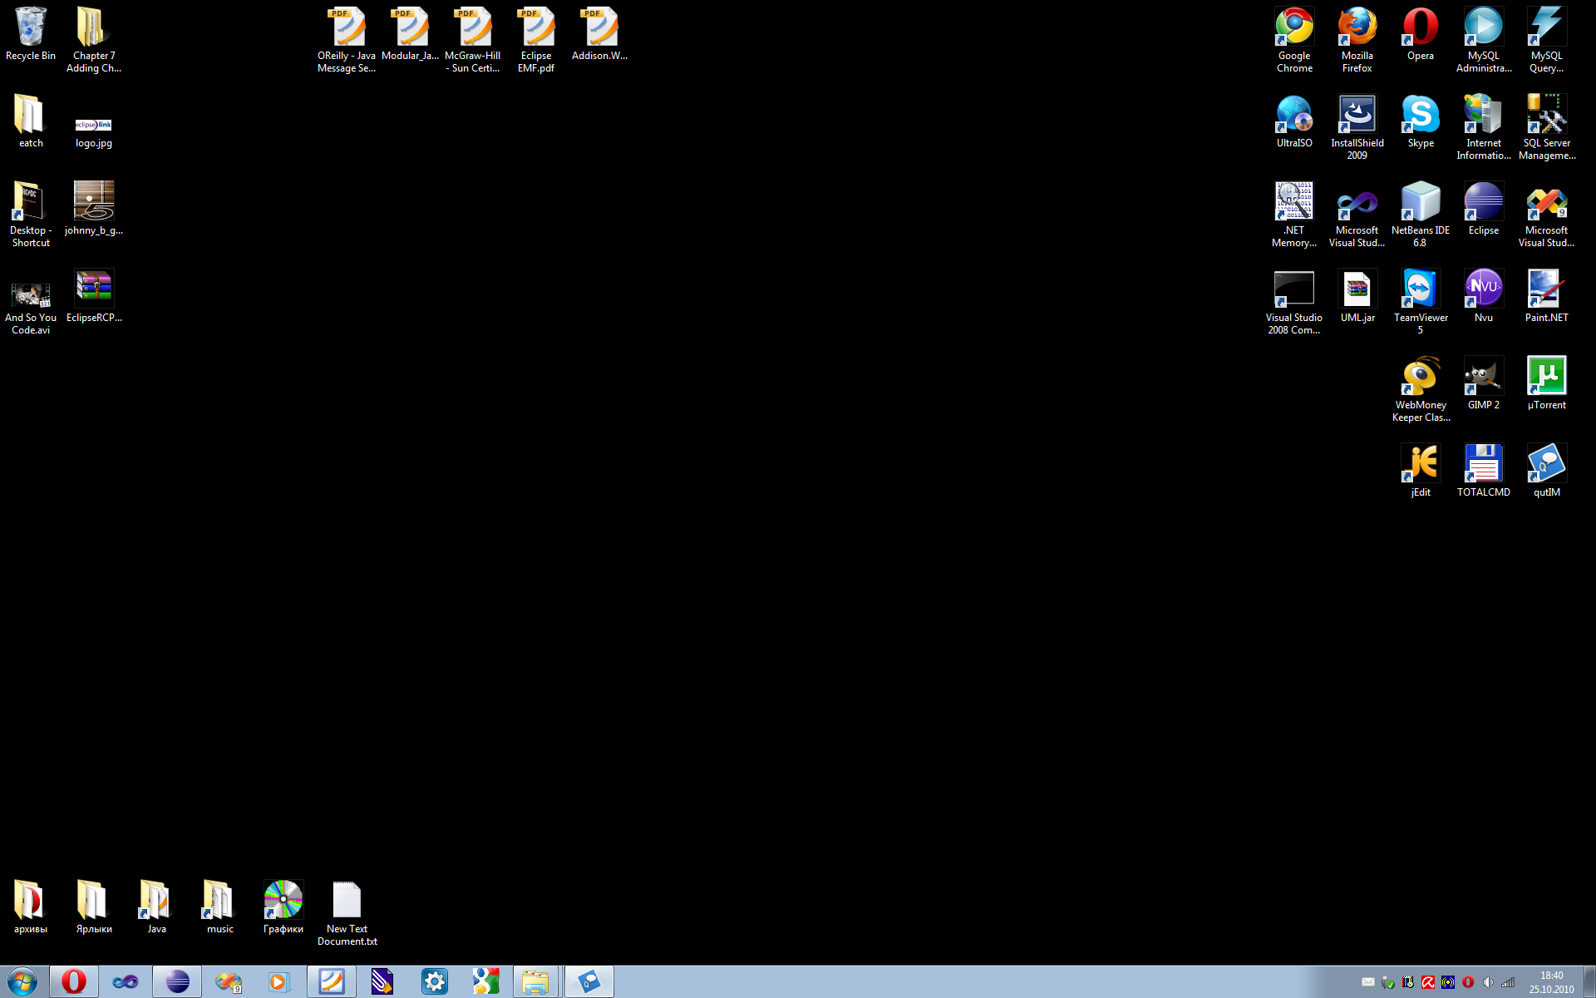Click the Avira antivirus tray icon
This screenshot has height=998, width=1596.
[x=1428, y=982]
